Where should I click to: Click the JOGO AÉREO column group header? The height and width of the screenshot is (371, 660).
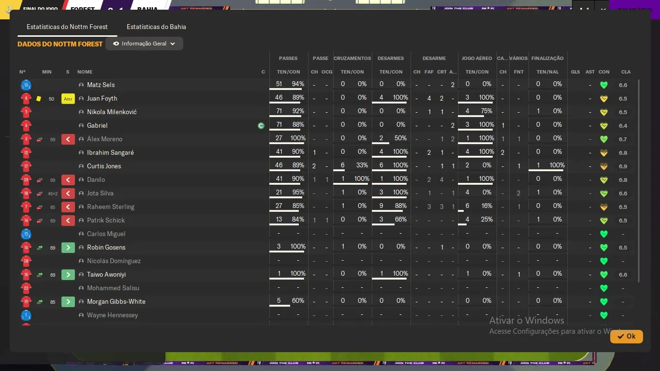(477, 59)
